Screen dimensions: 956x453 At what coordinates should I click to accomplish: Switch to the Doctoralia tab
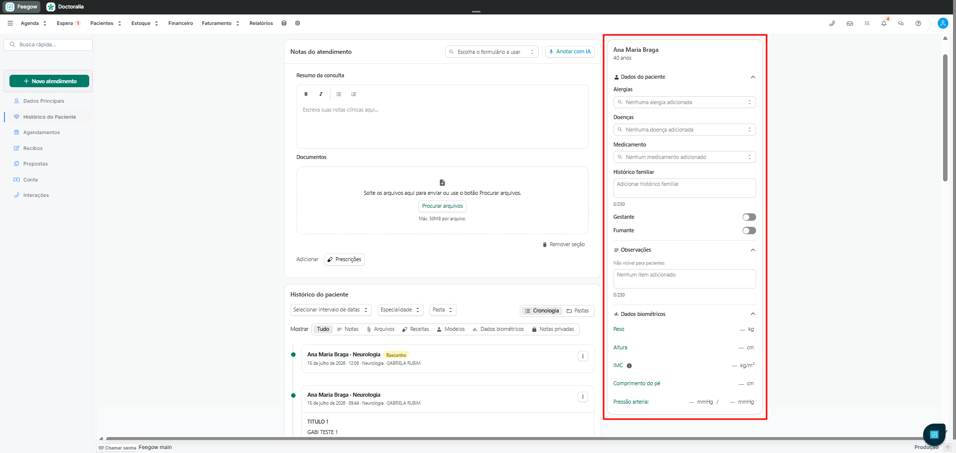[65, 7]
